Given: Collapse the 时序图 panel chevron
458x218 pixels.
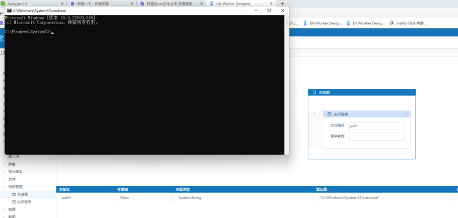Looking at the screenshot, I should point(411,92).
